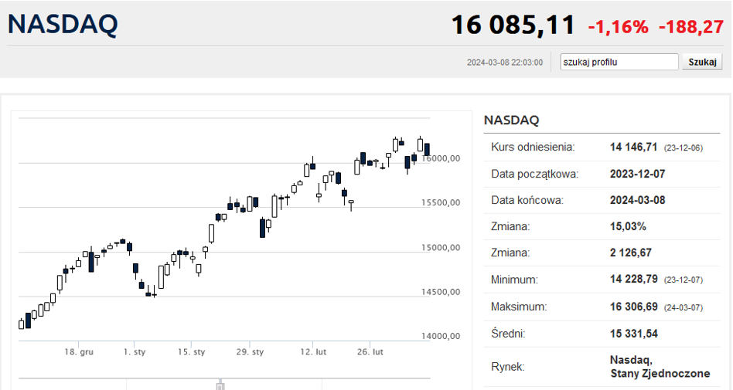Click the Szukaj button
Screen dimensions: 733x390
coord(702,62)
